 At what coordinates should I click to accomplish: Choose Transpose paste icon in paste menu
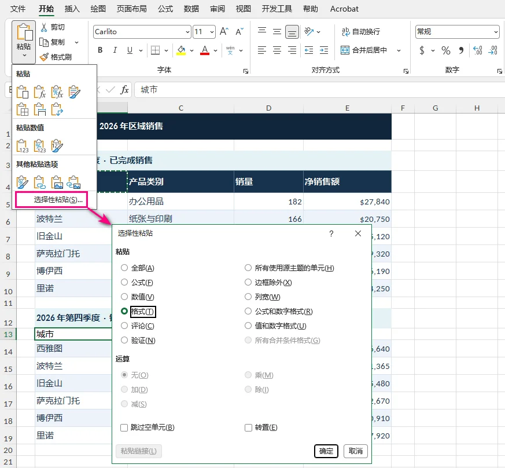pyautogui.click(x=57, y=109)
